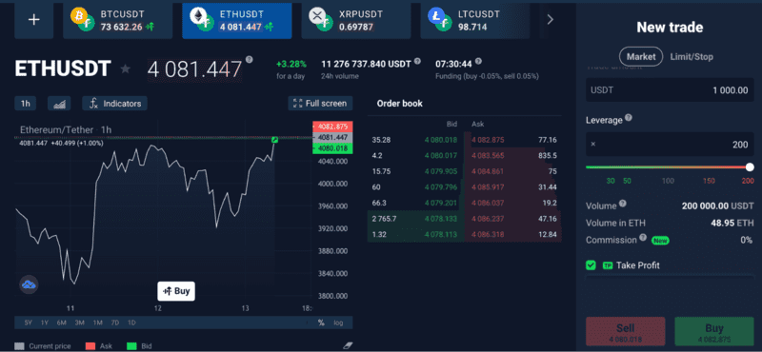Edit the USDT trade amount field
The height and width of the screenshot is (352, 762).
tap(670, 89)
